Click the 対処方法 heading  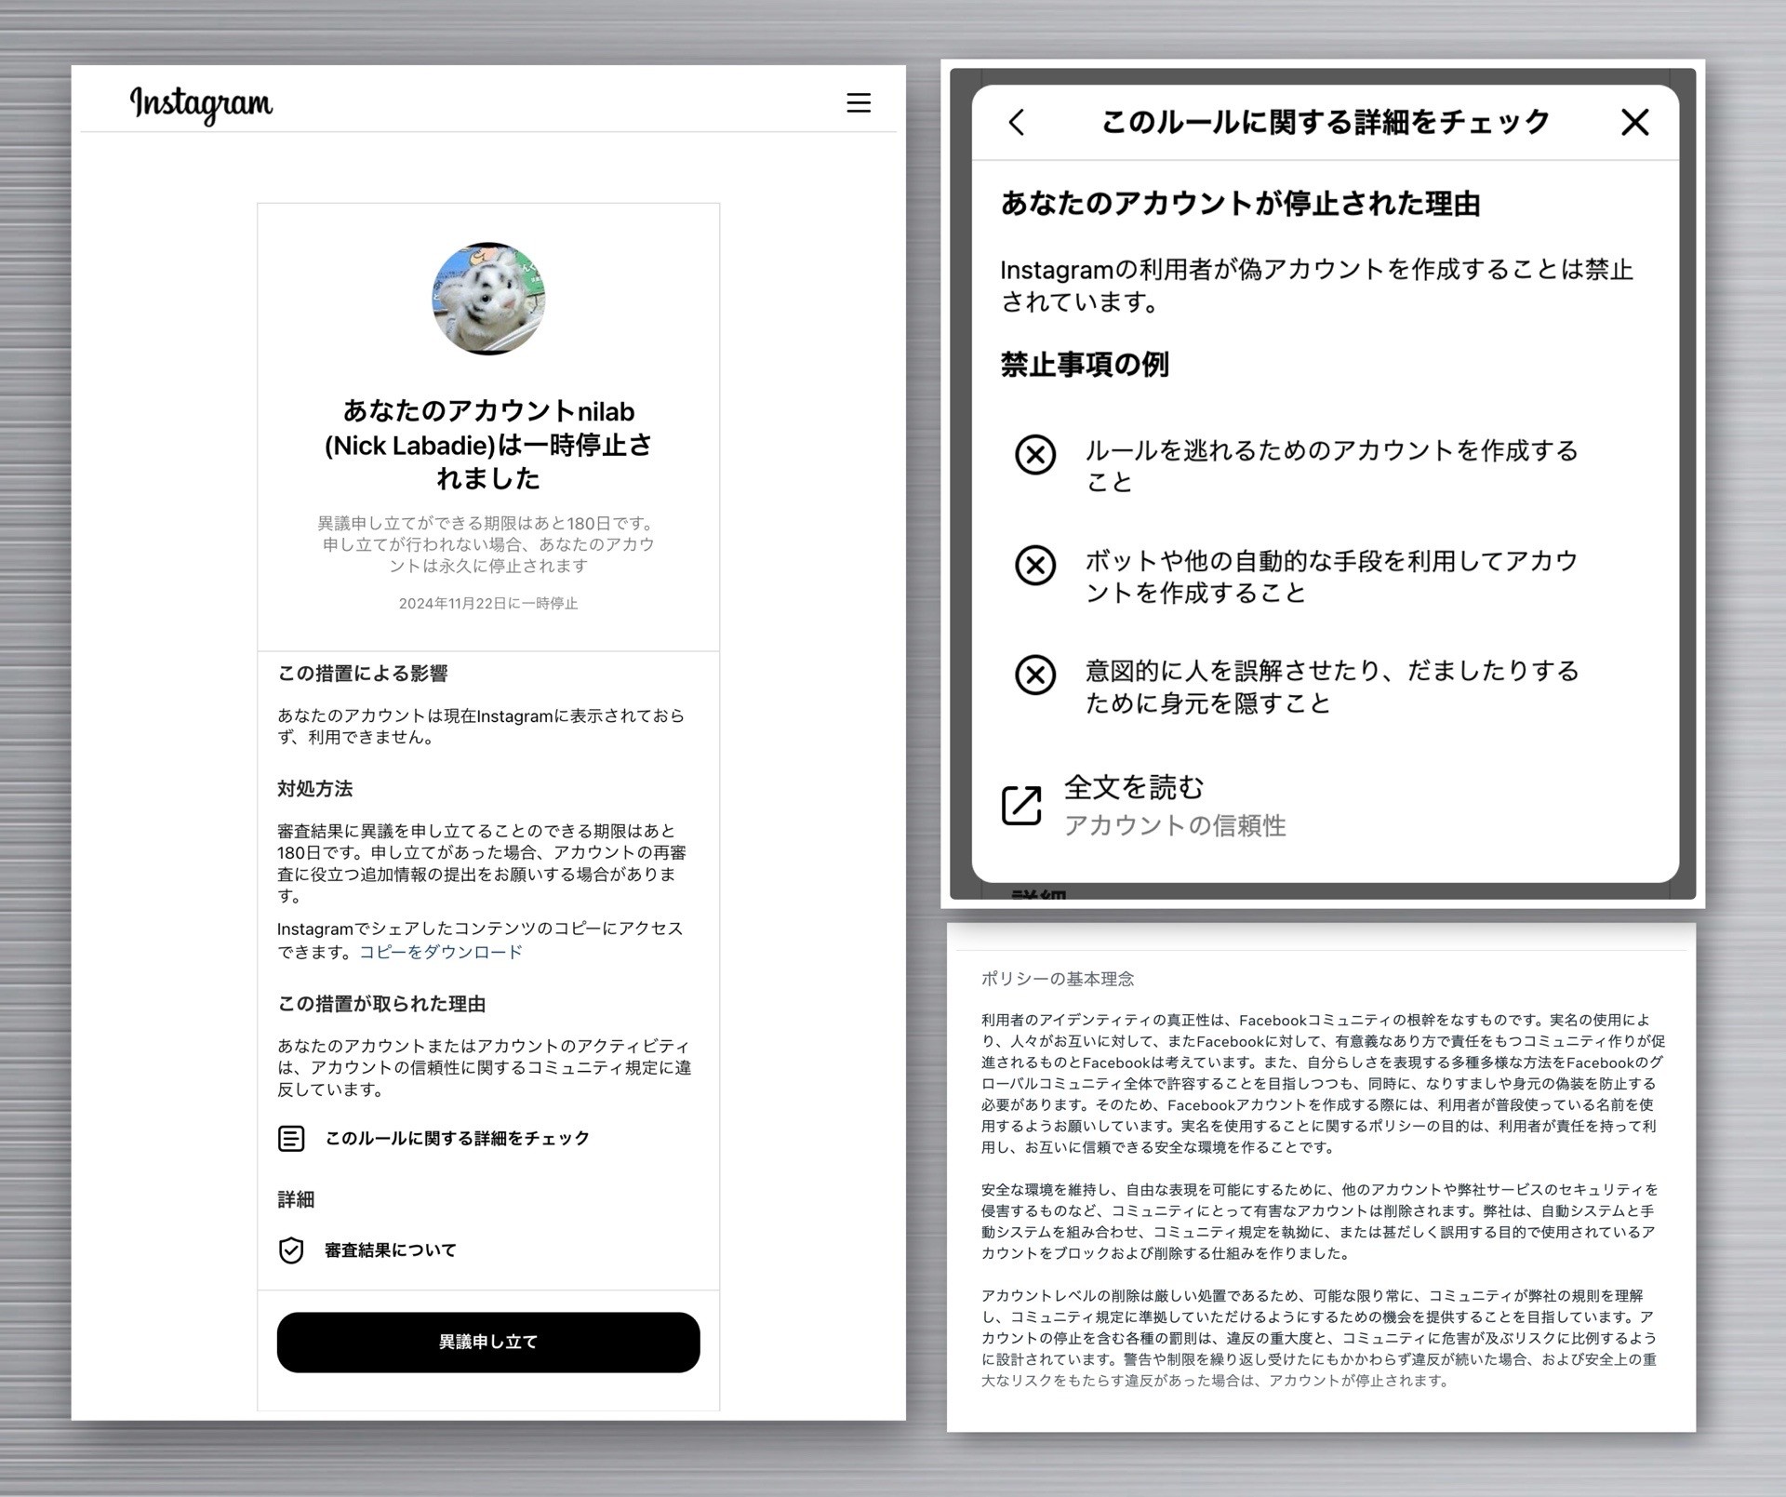click(x=314, y=789)
